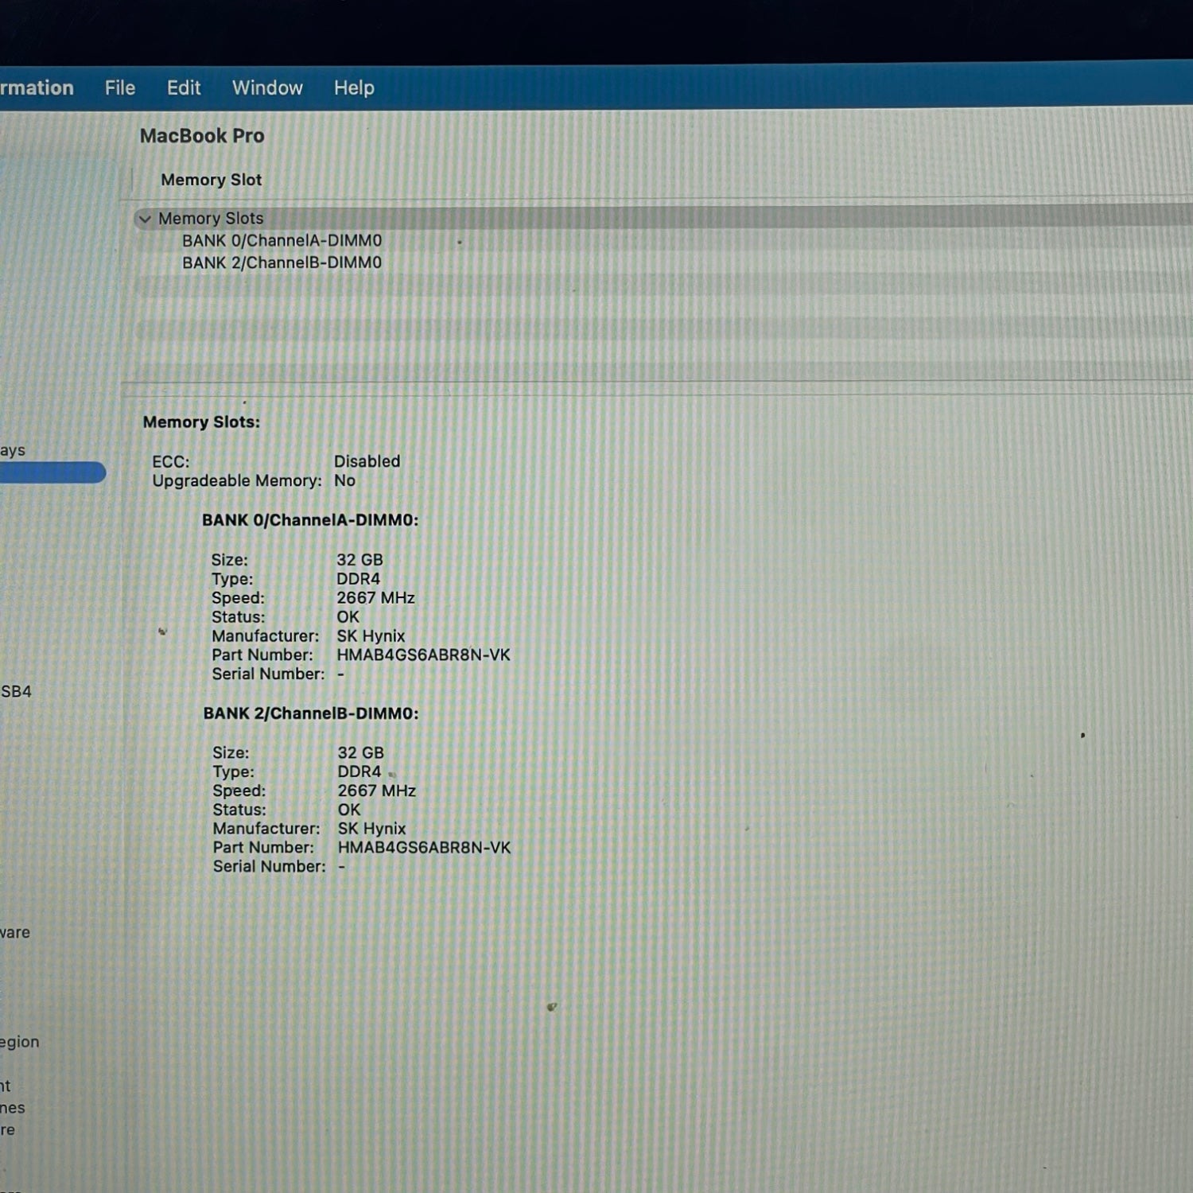Open the Window menu
The image size is (1193, 1193).
coord(267,87)
